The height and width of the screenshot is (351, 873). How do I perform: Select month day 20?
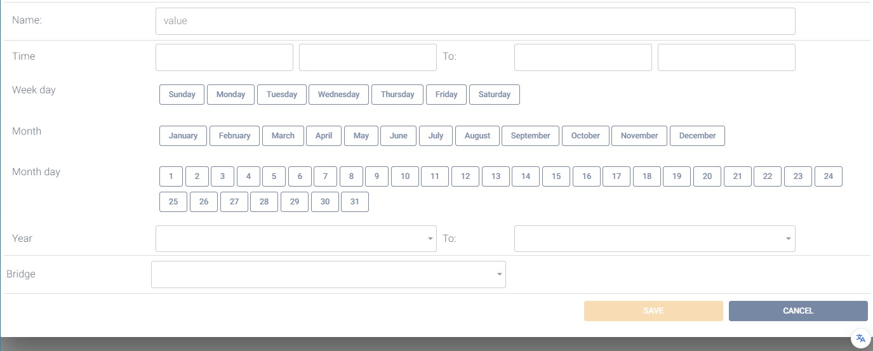click(x=707, y=176)
